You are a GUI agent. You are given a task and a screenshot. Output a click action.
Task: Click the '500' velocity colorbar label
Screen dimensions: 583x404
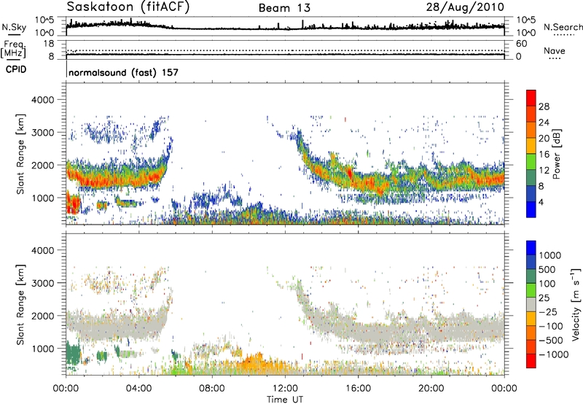(x=547, y=270)
